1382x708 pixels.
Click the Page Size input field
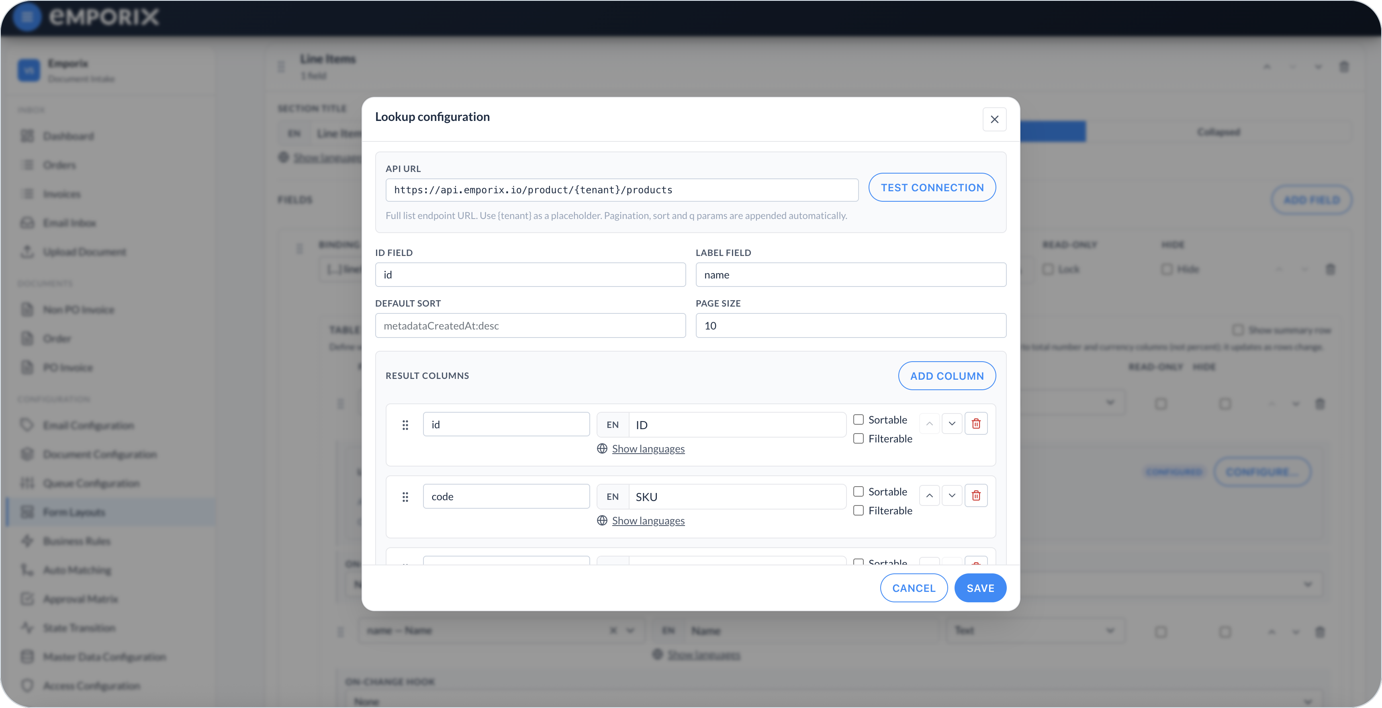coord(851,326)
